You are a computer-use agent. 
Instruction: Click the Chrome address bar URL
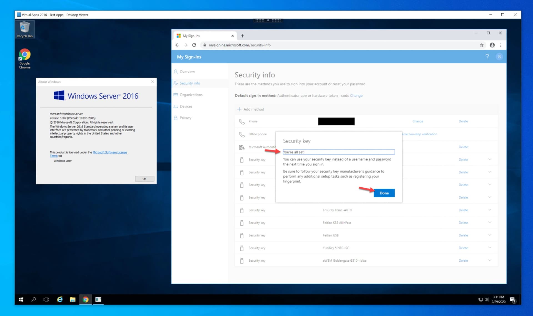240,45
